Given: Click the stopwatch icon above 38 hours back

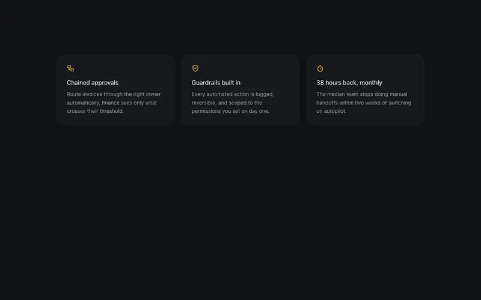Looking at the screenshot, I should pos(320,68).
